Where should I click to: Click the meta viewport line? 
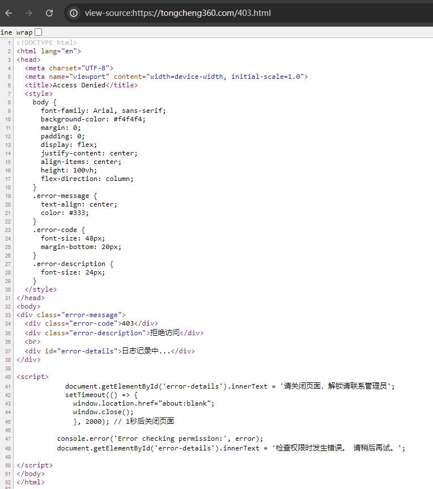[167, 77]
